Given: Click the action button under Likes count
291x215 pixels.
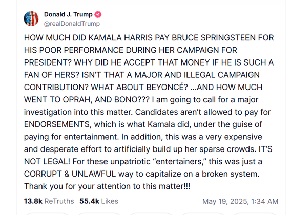Looking at the screenshot, I should tap(99, 214).
